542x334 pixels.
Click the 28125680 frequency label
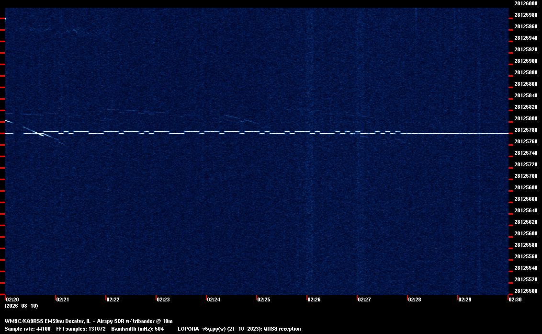click(x=526, y=187)
